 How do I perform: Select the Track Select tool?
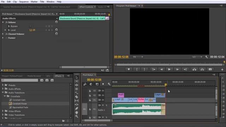(x=77, y=81)
